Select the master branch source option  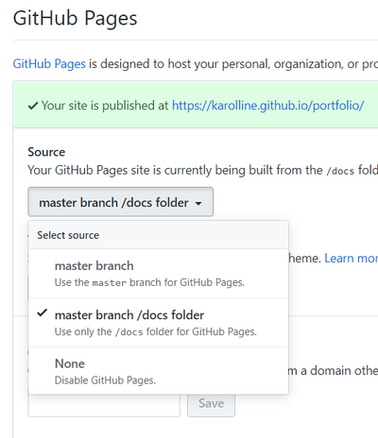click(158, 274)
